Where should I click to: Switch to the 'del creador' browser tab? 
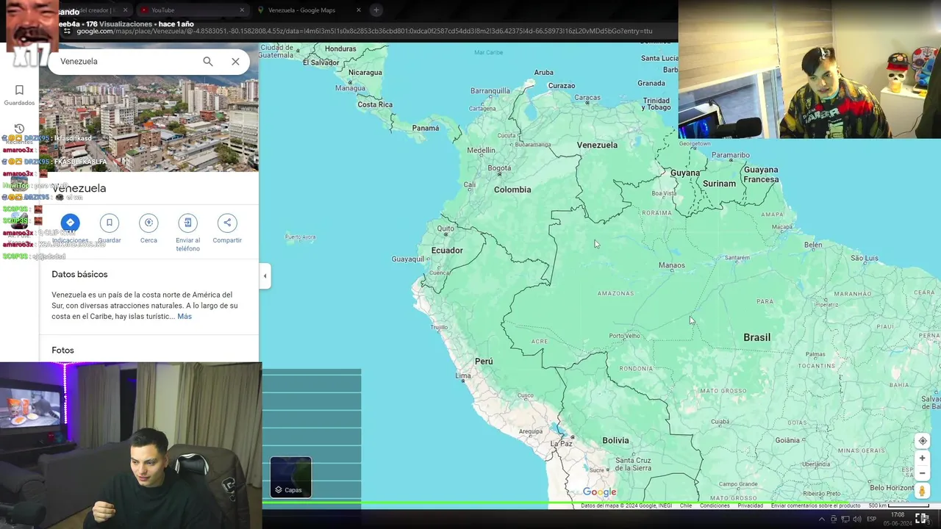(96, 10)
